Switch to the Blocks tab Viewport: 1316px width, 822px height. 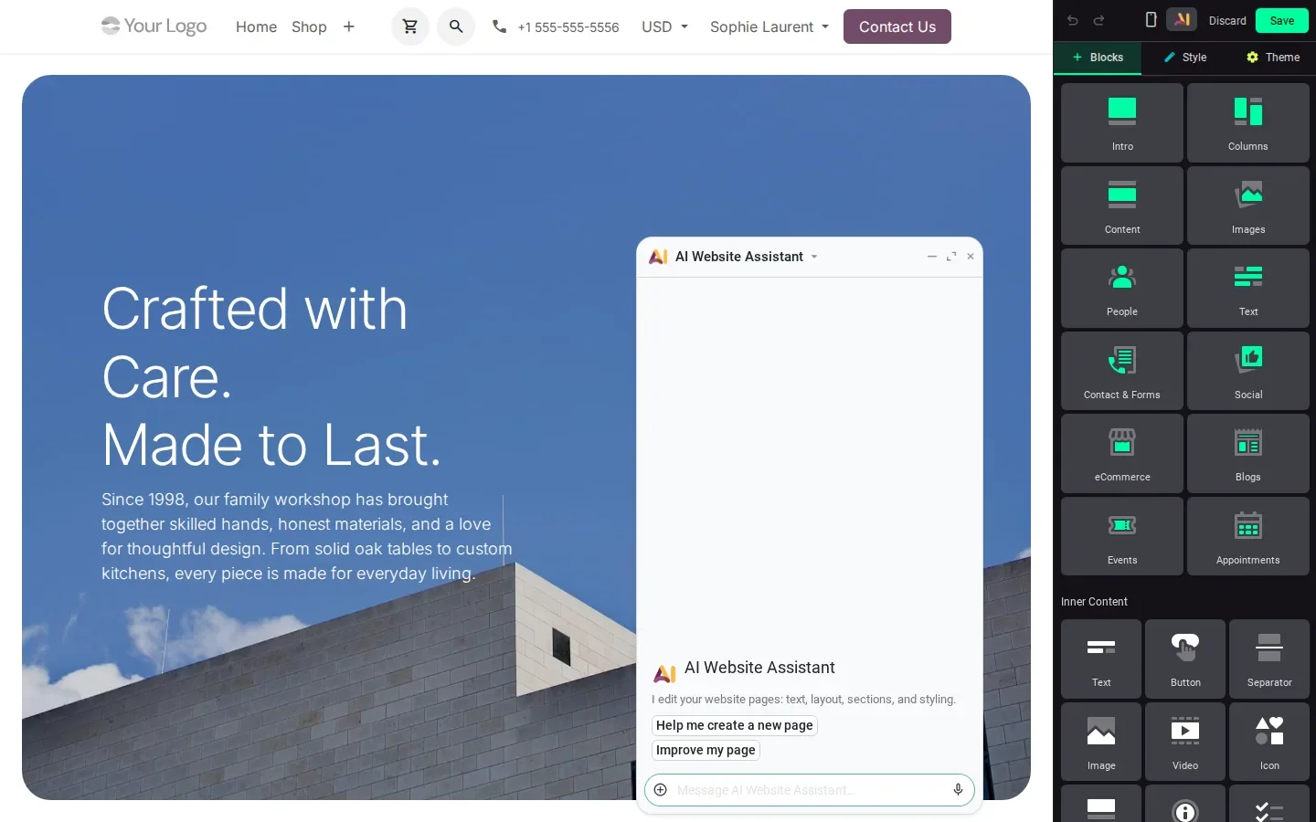pyautogui.click(x=1098, y=58)
